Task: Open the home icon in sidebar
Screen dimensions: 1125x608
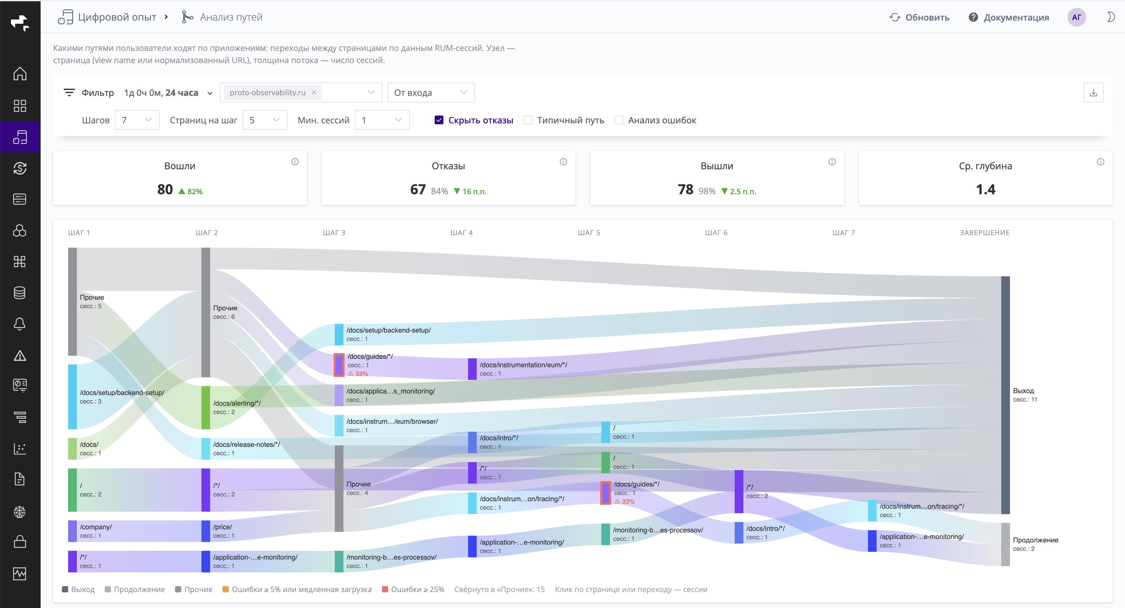Action: (20, 73)
